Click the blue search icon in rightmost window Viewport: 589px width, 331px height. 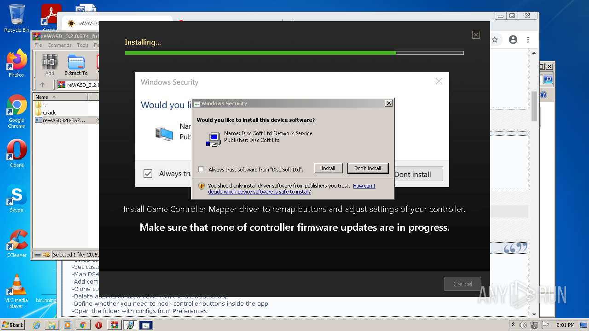coord(548,80)
